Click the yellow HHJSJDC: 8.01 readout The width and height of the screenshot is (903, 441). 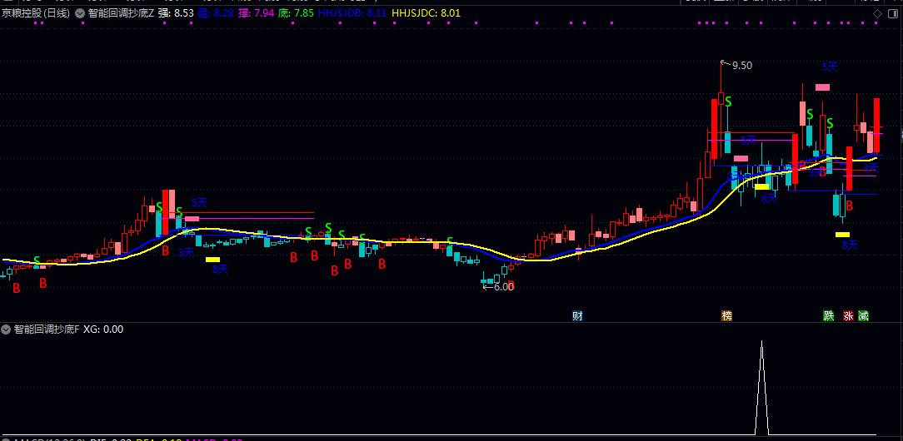(x=426, y=14)
